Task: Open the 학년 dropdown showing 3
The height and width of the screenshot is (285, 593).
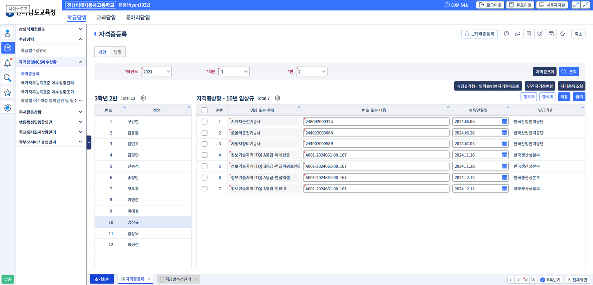Action: coord(234,72)
